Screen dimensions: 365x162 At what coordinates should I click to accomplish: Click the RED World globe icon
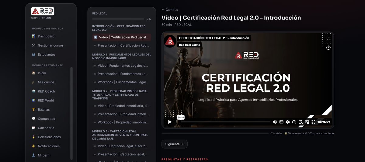(33, 100)
